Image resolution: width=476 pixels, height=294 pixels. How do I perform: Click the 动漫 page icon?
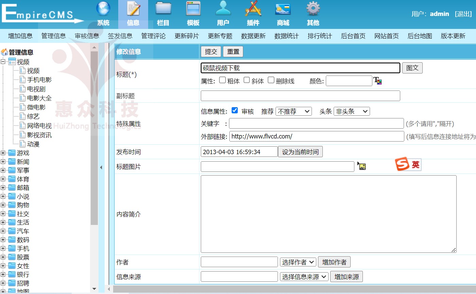22,144
